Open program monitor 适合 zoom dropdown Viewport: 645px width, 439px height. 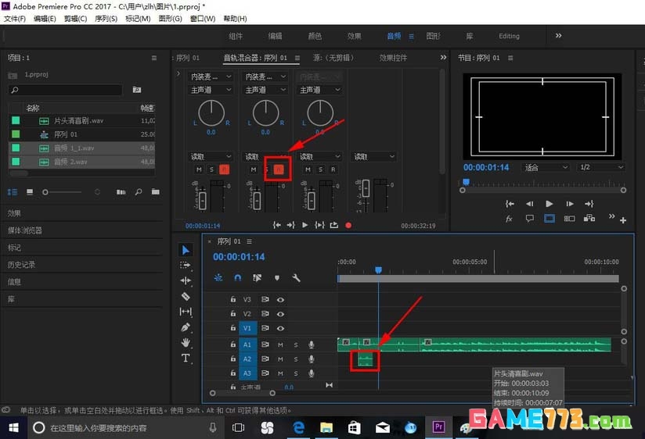point(546,167)
